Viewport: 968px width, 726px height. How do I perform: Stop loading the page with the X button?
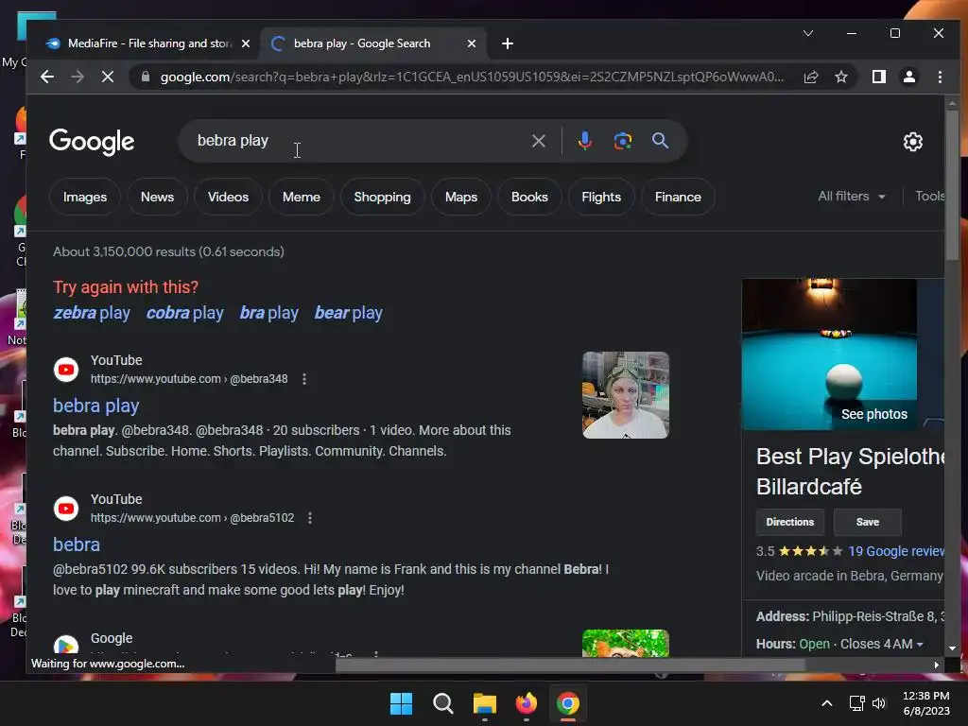click(x=108, y=77)
